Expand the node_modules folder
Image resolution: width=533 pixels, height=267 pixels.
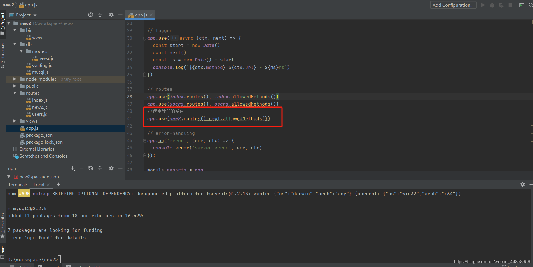click(15, 79)
